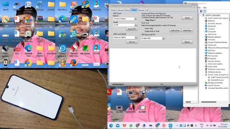Toggle the Skip Step 1 checkbox
The image size is (230, 129).
coord(143,20)
